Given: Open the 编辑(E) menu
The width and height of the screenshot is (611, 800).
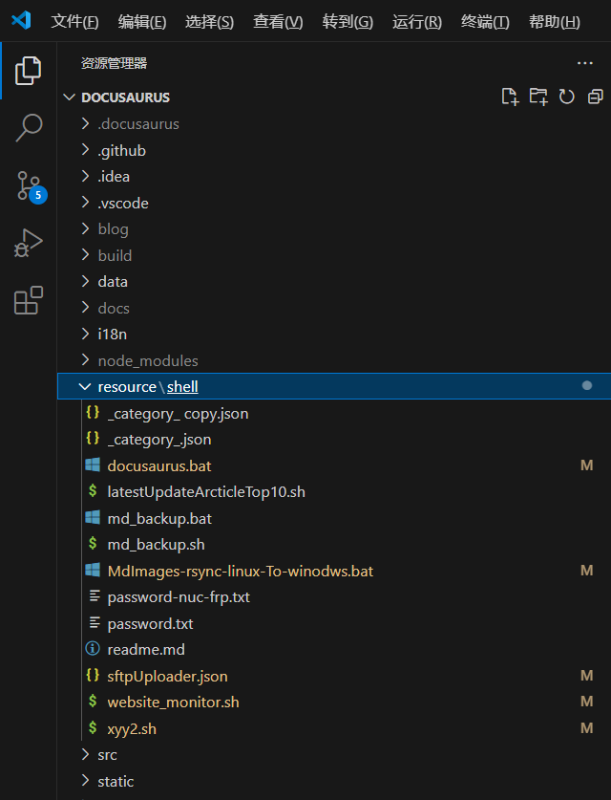Looking at the screenshot, I should [x=142, y=21].
